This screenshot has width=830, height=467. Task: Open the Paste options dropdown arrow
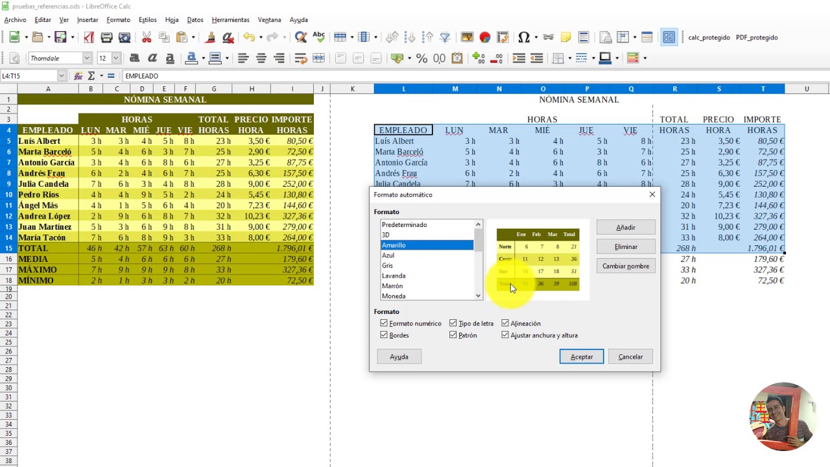pyautogui.click(x=193, y=38)
